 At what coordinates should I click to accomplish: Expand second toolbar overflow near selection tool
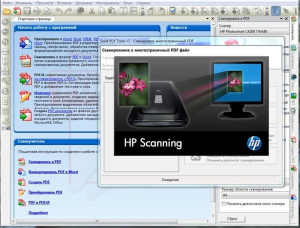point(267,11)
